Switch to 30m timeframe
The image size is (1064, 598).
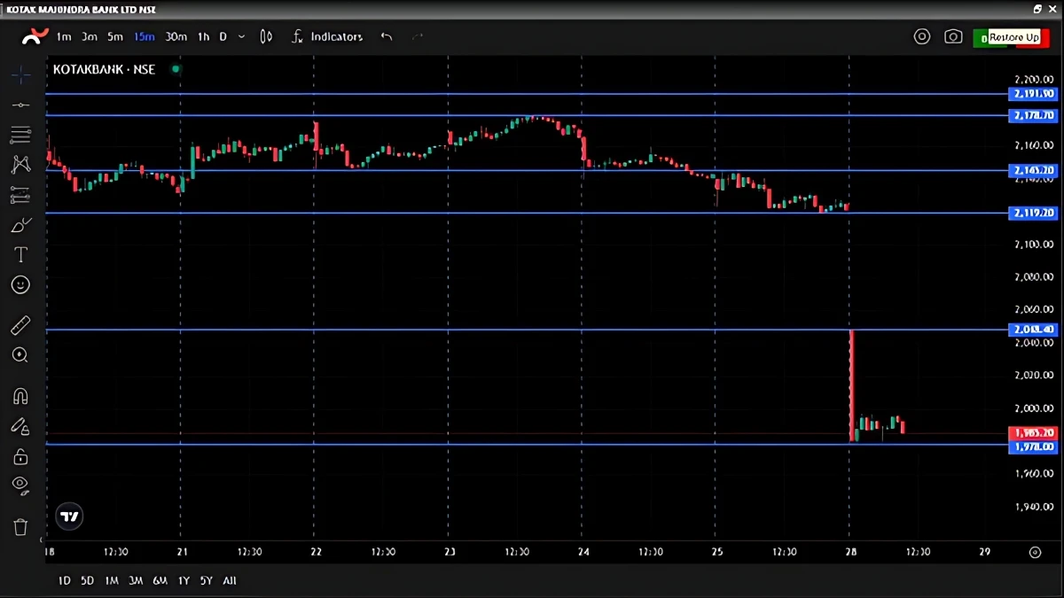(176, 36)
